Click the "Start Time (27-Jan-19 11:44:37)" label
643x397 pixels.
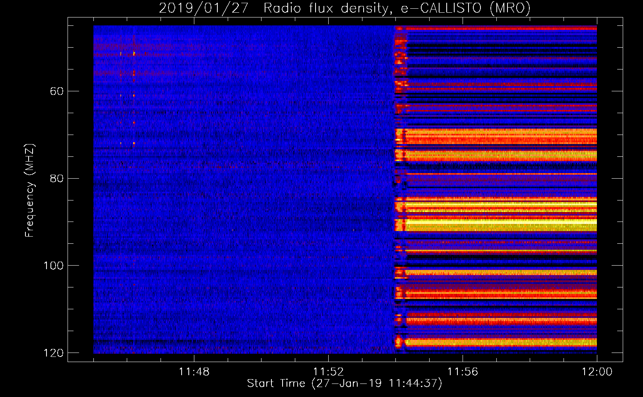[345, 384]
